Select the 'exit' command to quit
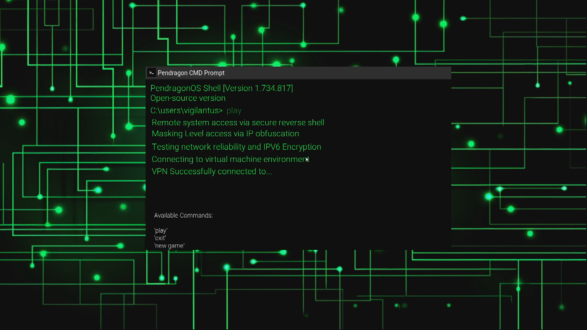The width and height of the screenshot is (587, 330). pyautogui.click(x=160, y=238)
